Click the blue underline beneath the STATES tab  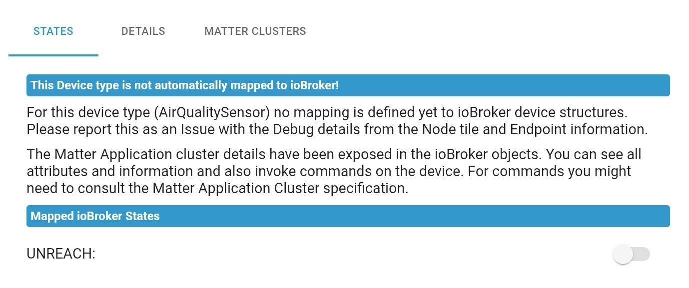tap(53, 55)
